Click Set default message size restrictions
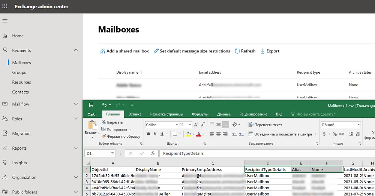This screenshot has width=375, height=196. click(x=192, y=51)
